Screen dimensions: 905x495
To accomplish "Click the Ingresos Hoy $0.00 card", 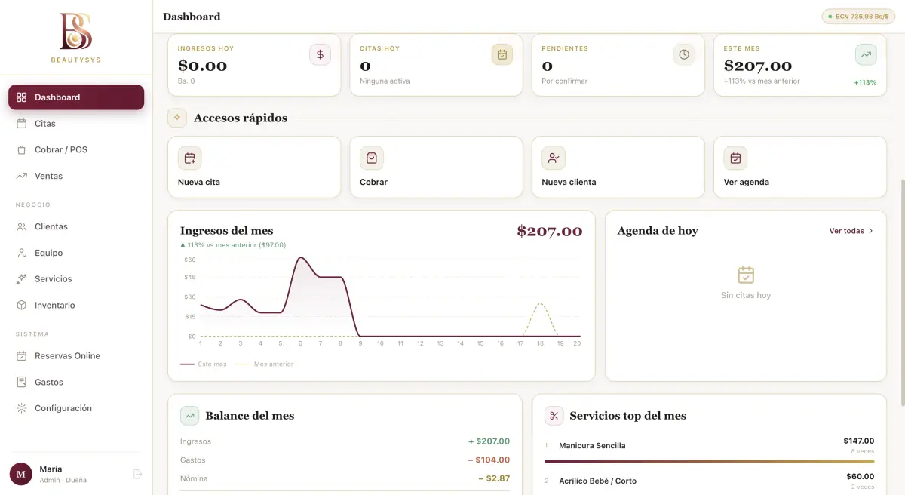I will 254,65.
